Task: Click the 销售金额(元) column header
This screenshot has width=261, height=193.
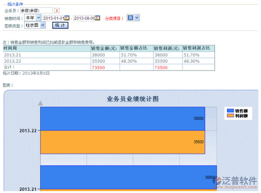Action: coord(104,48)
